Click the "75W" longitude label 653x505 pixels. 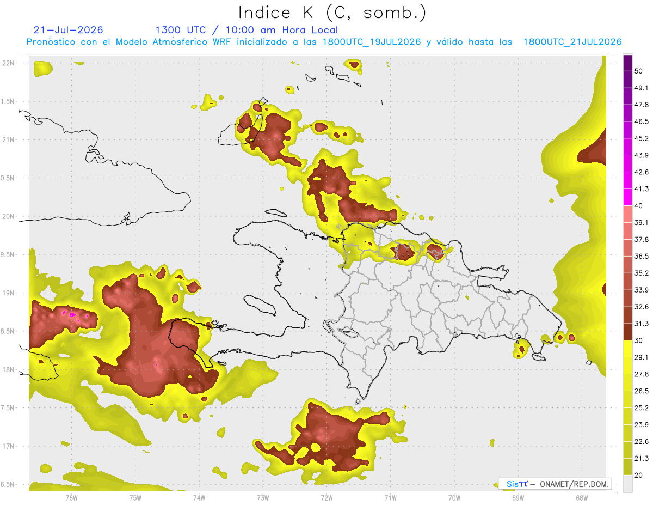[135, 497]
